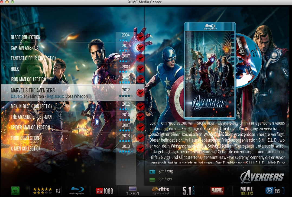Click watched checkmark for Men in Black Collection
Image resolution: width=292 pixels, height=197 pixels.
(x=140, y=106)
